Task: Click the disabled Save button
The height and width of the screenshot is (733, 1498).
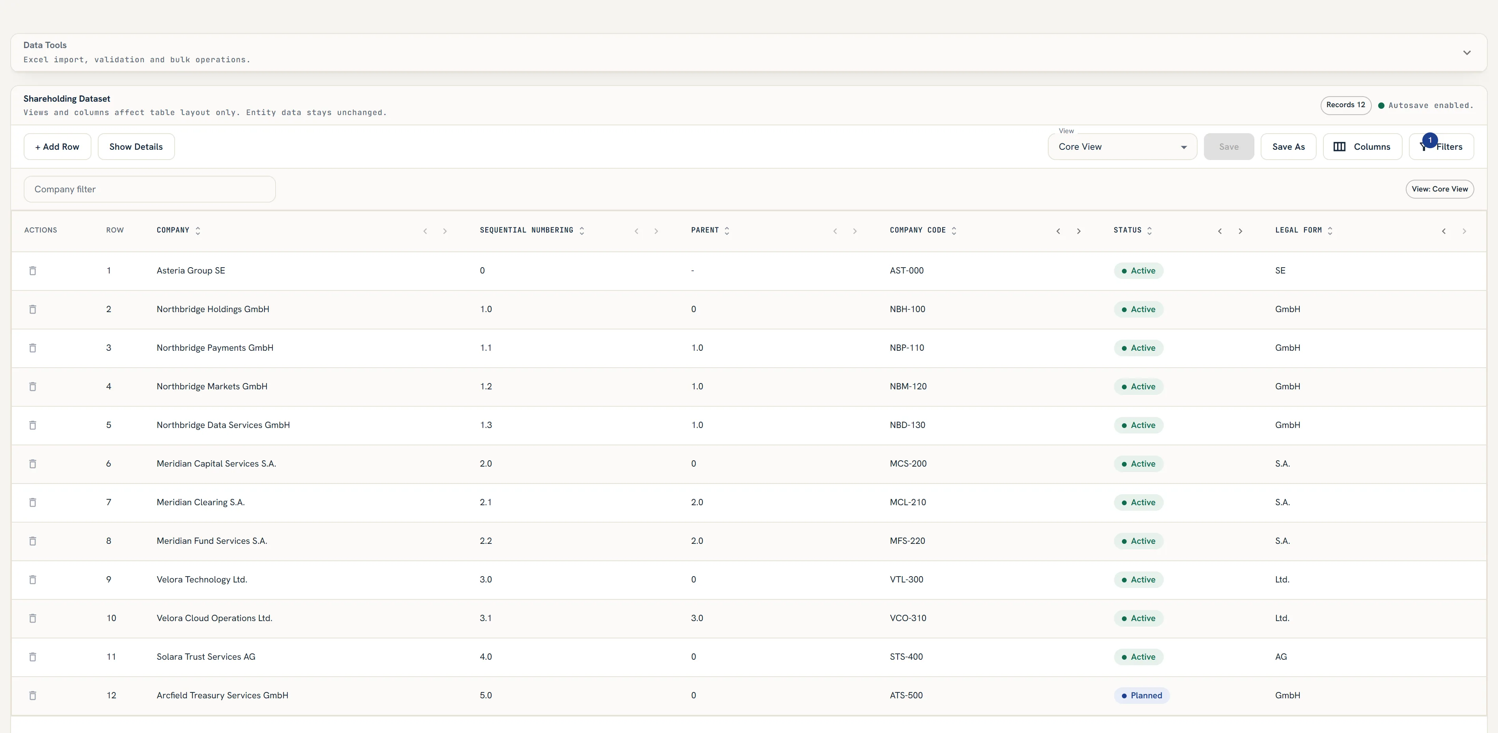Action: (1229, 147)
